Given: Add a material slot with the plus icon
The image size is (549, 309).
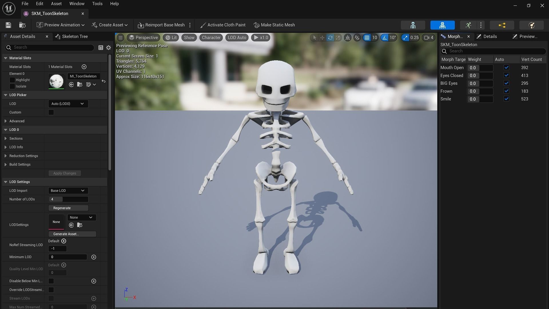Looking at the screenshot, I should coord(84,67).
